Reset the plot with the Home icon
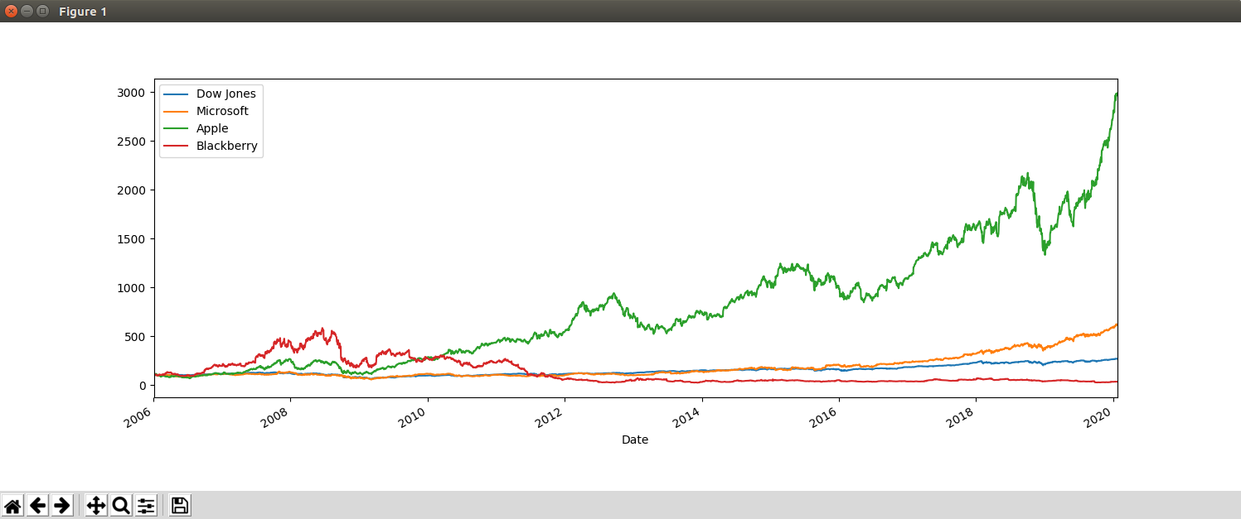The image size is (1241, 519). [12, 505]
